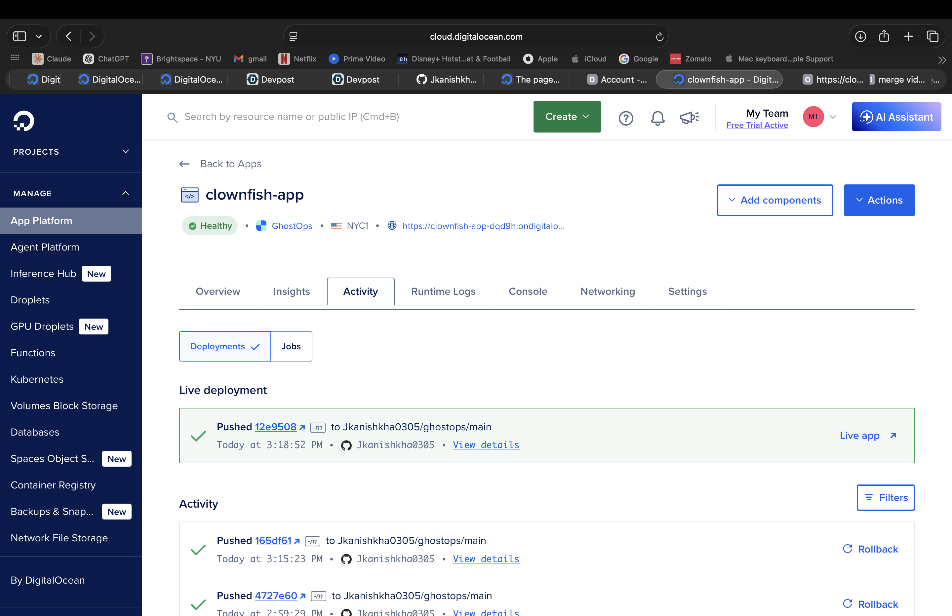Open the Actions dropdown

click(879, 200)
